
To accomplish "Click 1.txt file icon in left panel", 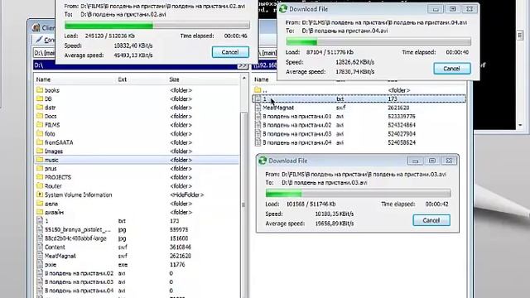I will pos(40,221).
